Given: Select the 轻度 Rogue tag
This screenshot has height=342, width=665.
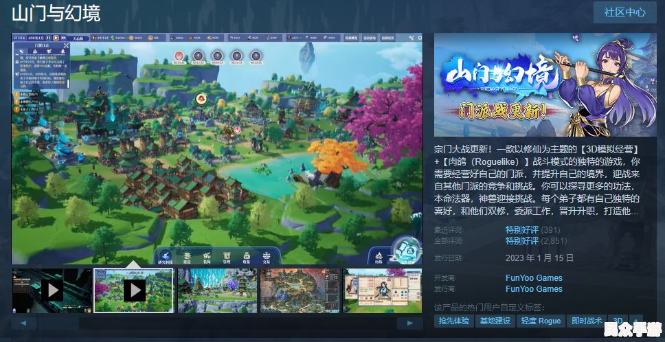Looking at the screenshot, I should (x=540, y=321).
